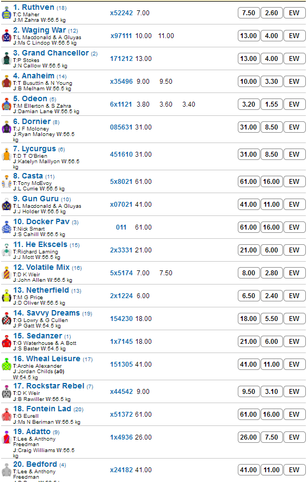Open form x35496 for Anaheim
The width and height of the screenshot is (308, 482).
click(x=121, y=82)
